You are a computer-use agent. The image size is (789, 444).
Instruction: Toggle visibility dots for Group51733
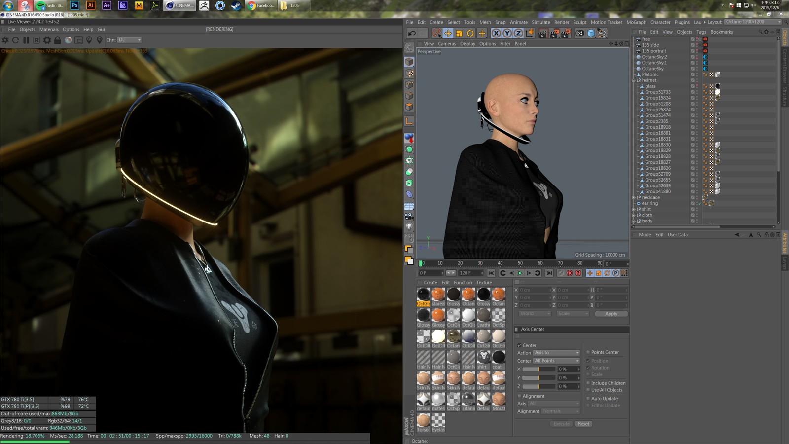697,92
